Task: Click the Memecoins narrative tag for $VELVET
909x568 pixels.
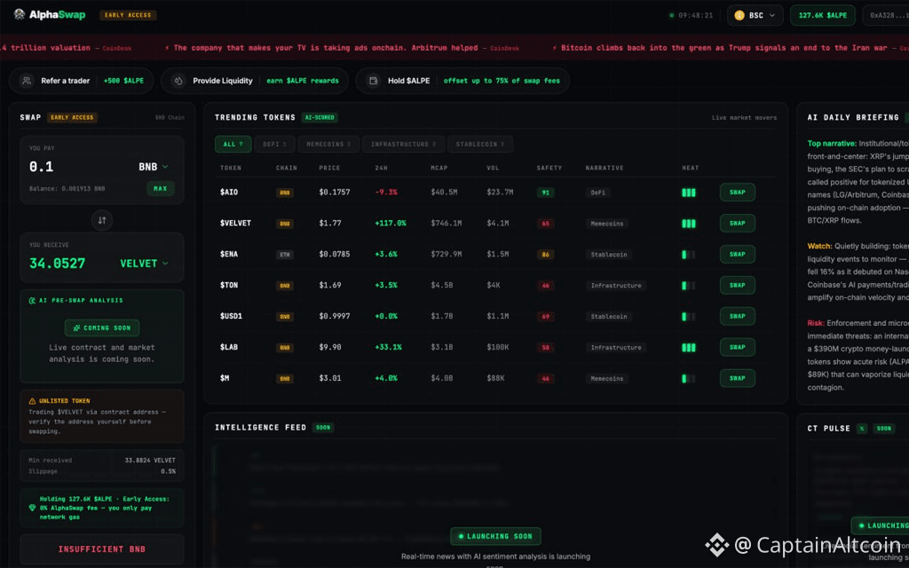Action: coord(607,224)
